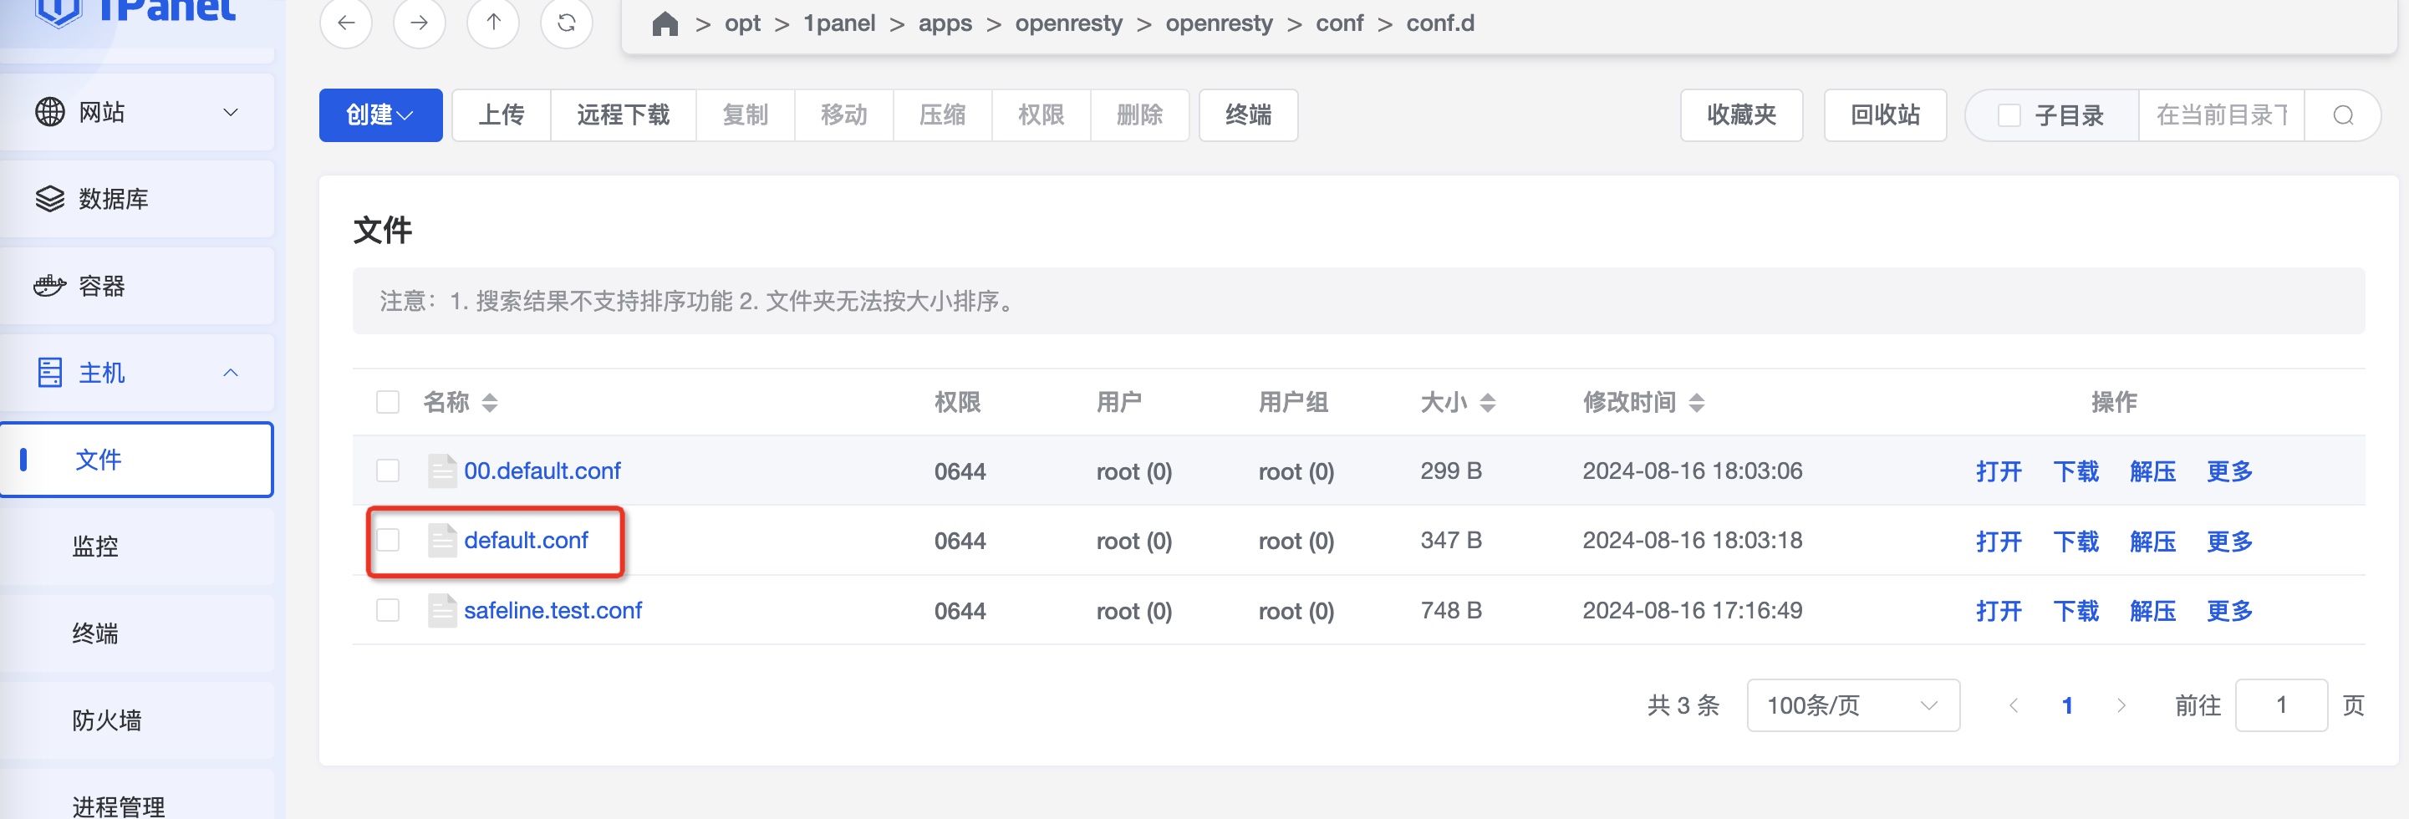Open the 100 per page dropdown
Viewport: 2409px width, 819px height.
[x=1851, y=705]
